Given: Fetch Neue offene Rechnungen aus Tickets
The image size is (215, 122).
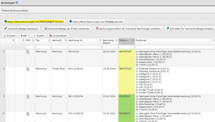Looking at the screenshot, I should click(x=96, y=22).
